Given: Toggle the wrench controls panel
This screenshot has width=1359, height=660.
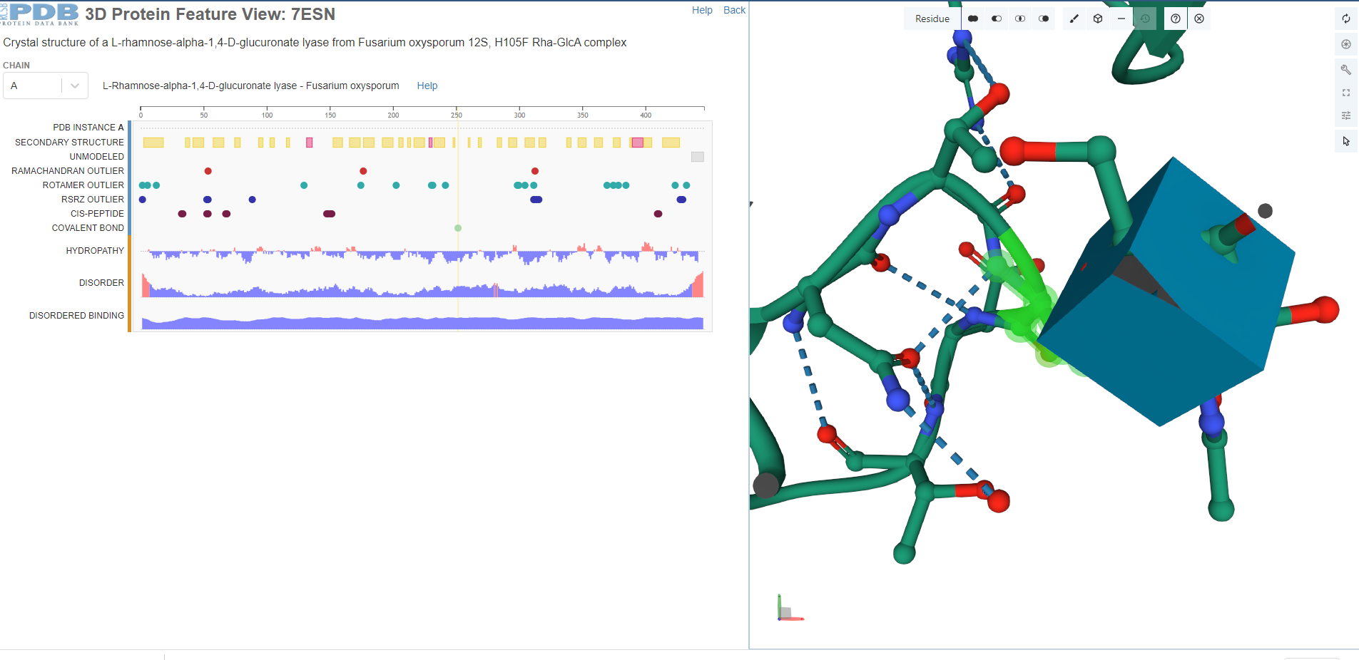Looking at the screenshot, I should [x=1345, y=69].
